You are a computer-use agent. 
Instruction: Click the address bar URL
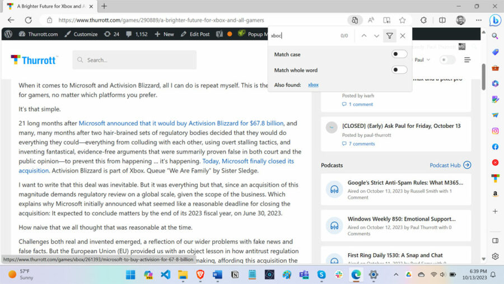[161, 20]
